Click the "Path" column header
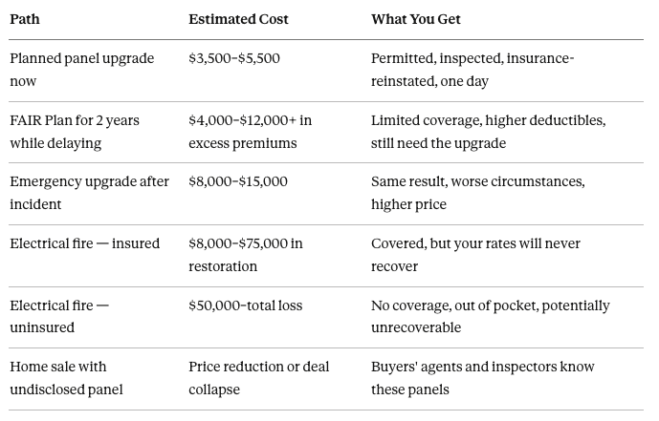Screen dimensions: 659x421 25,19
